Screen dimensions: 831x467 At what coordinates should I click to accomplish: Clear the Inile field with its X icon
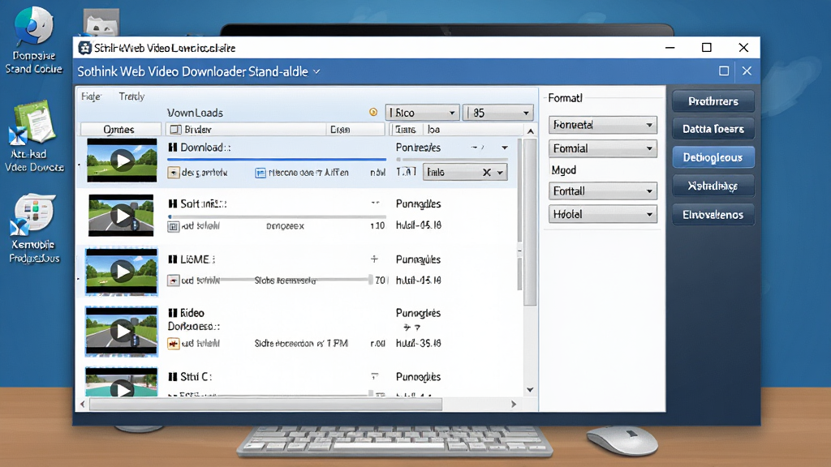pyautogui.click(x=487, y=173)
